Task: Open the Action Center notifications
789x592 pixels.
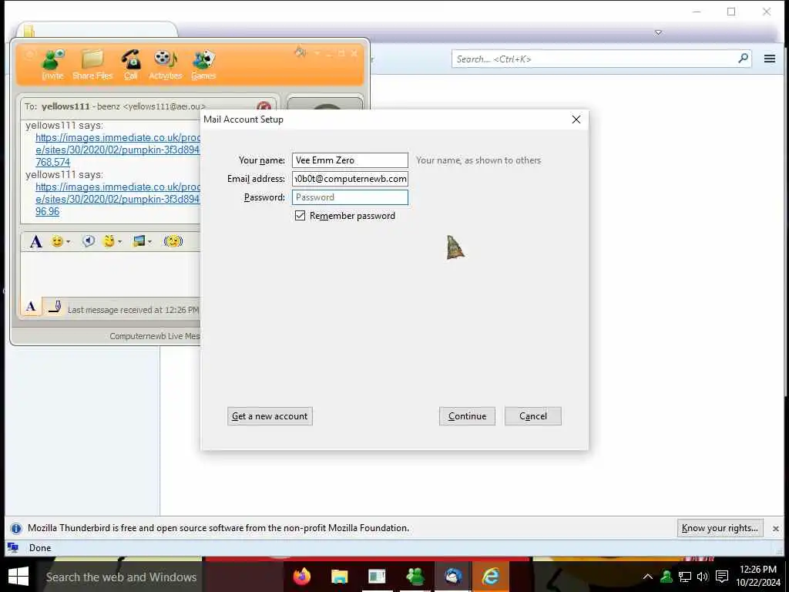Action: tap(722, 577)
